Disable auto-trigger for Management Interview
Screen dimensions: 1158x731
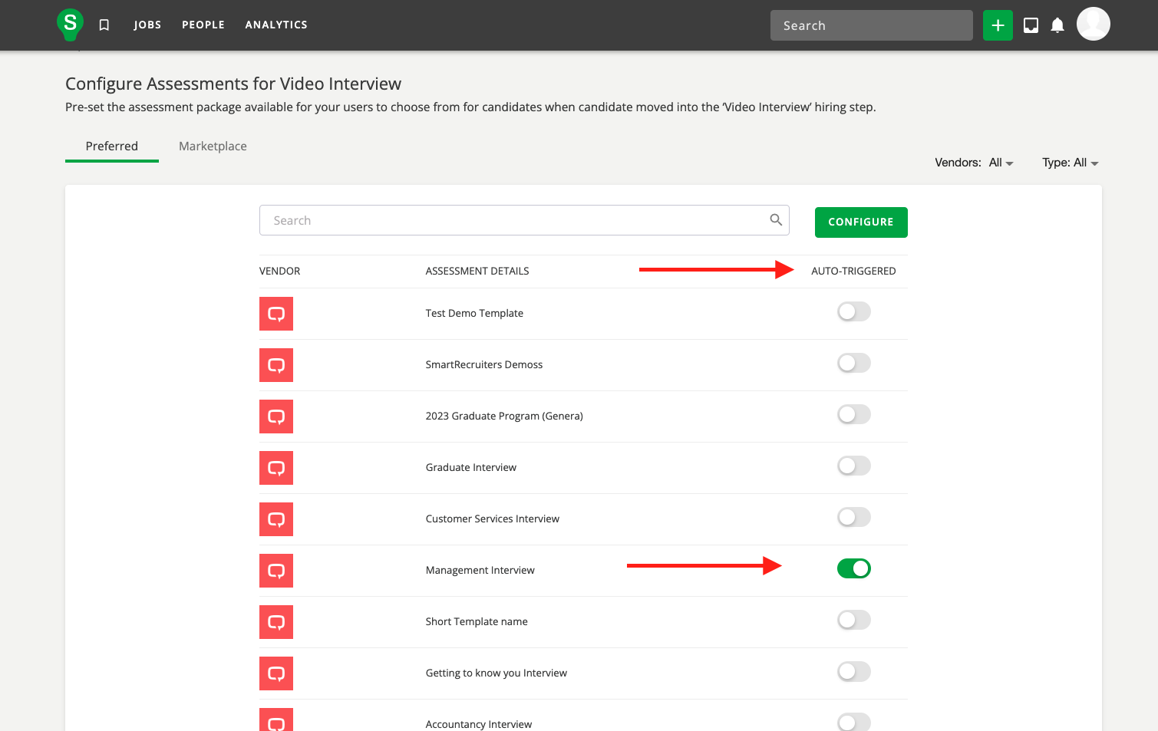[x=853, y=568]
